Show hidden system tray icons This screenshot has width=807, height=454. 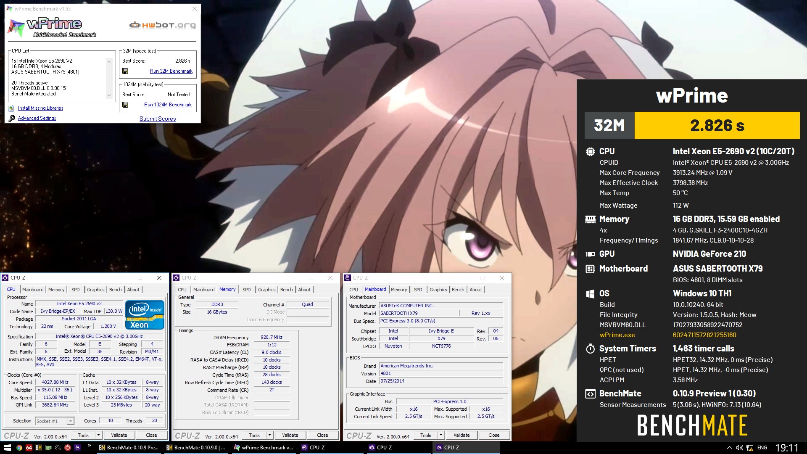pyautogui.click(x=730, y=448)
